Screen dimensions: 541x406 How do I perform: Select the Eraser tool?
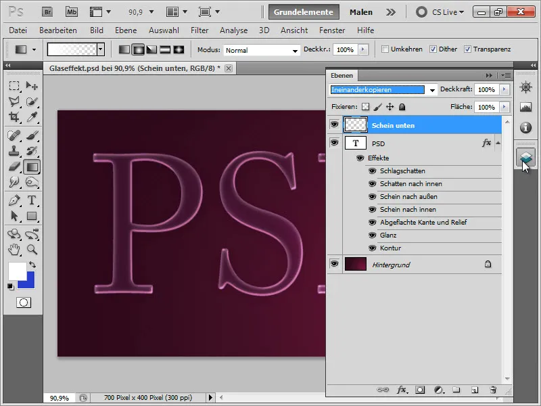click(14, 166)
